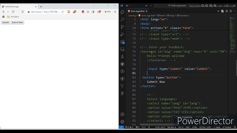This screenshot has height=133, width=237.
Task: Open the Manage gear in VS Code
Action: click(x=123, y=122)
